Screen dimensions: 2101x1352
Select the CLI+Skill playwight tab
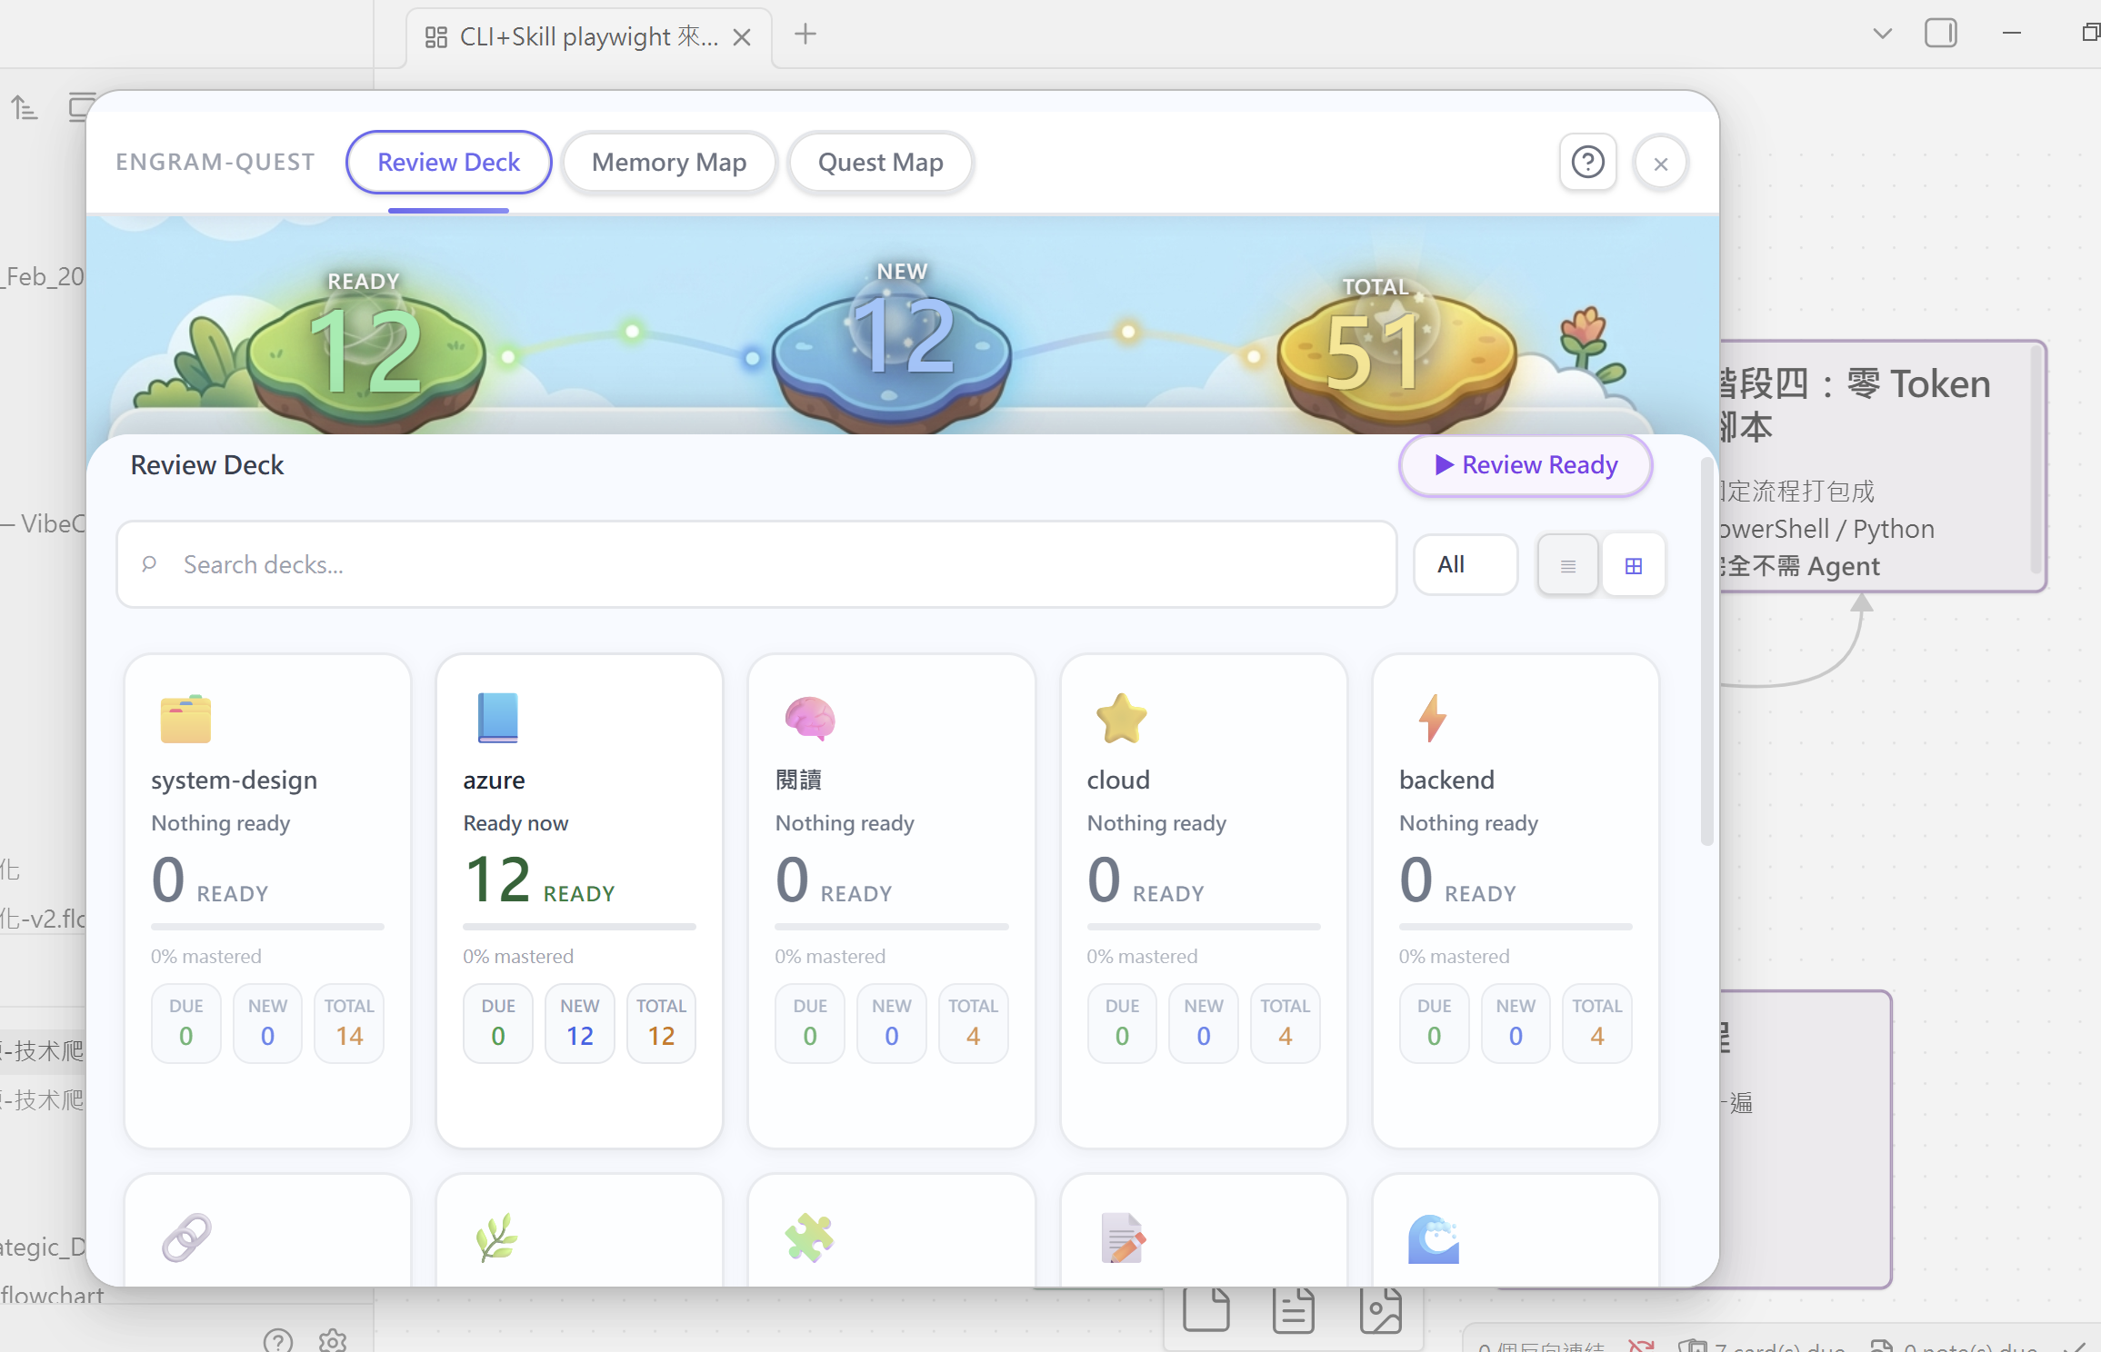pyautogui.click(x=588, y=36)
